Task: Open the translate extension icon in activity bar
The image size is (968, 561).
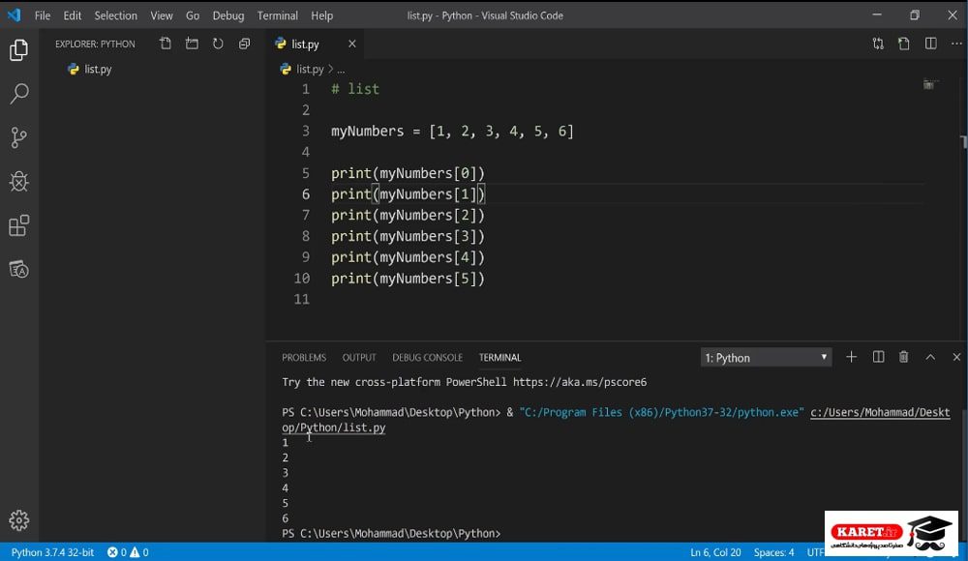Action: coord(18,269)
